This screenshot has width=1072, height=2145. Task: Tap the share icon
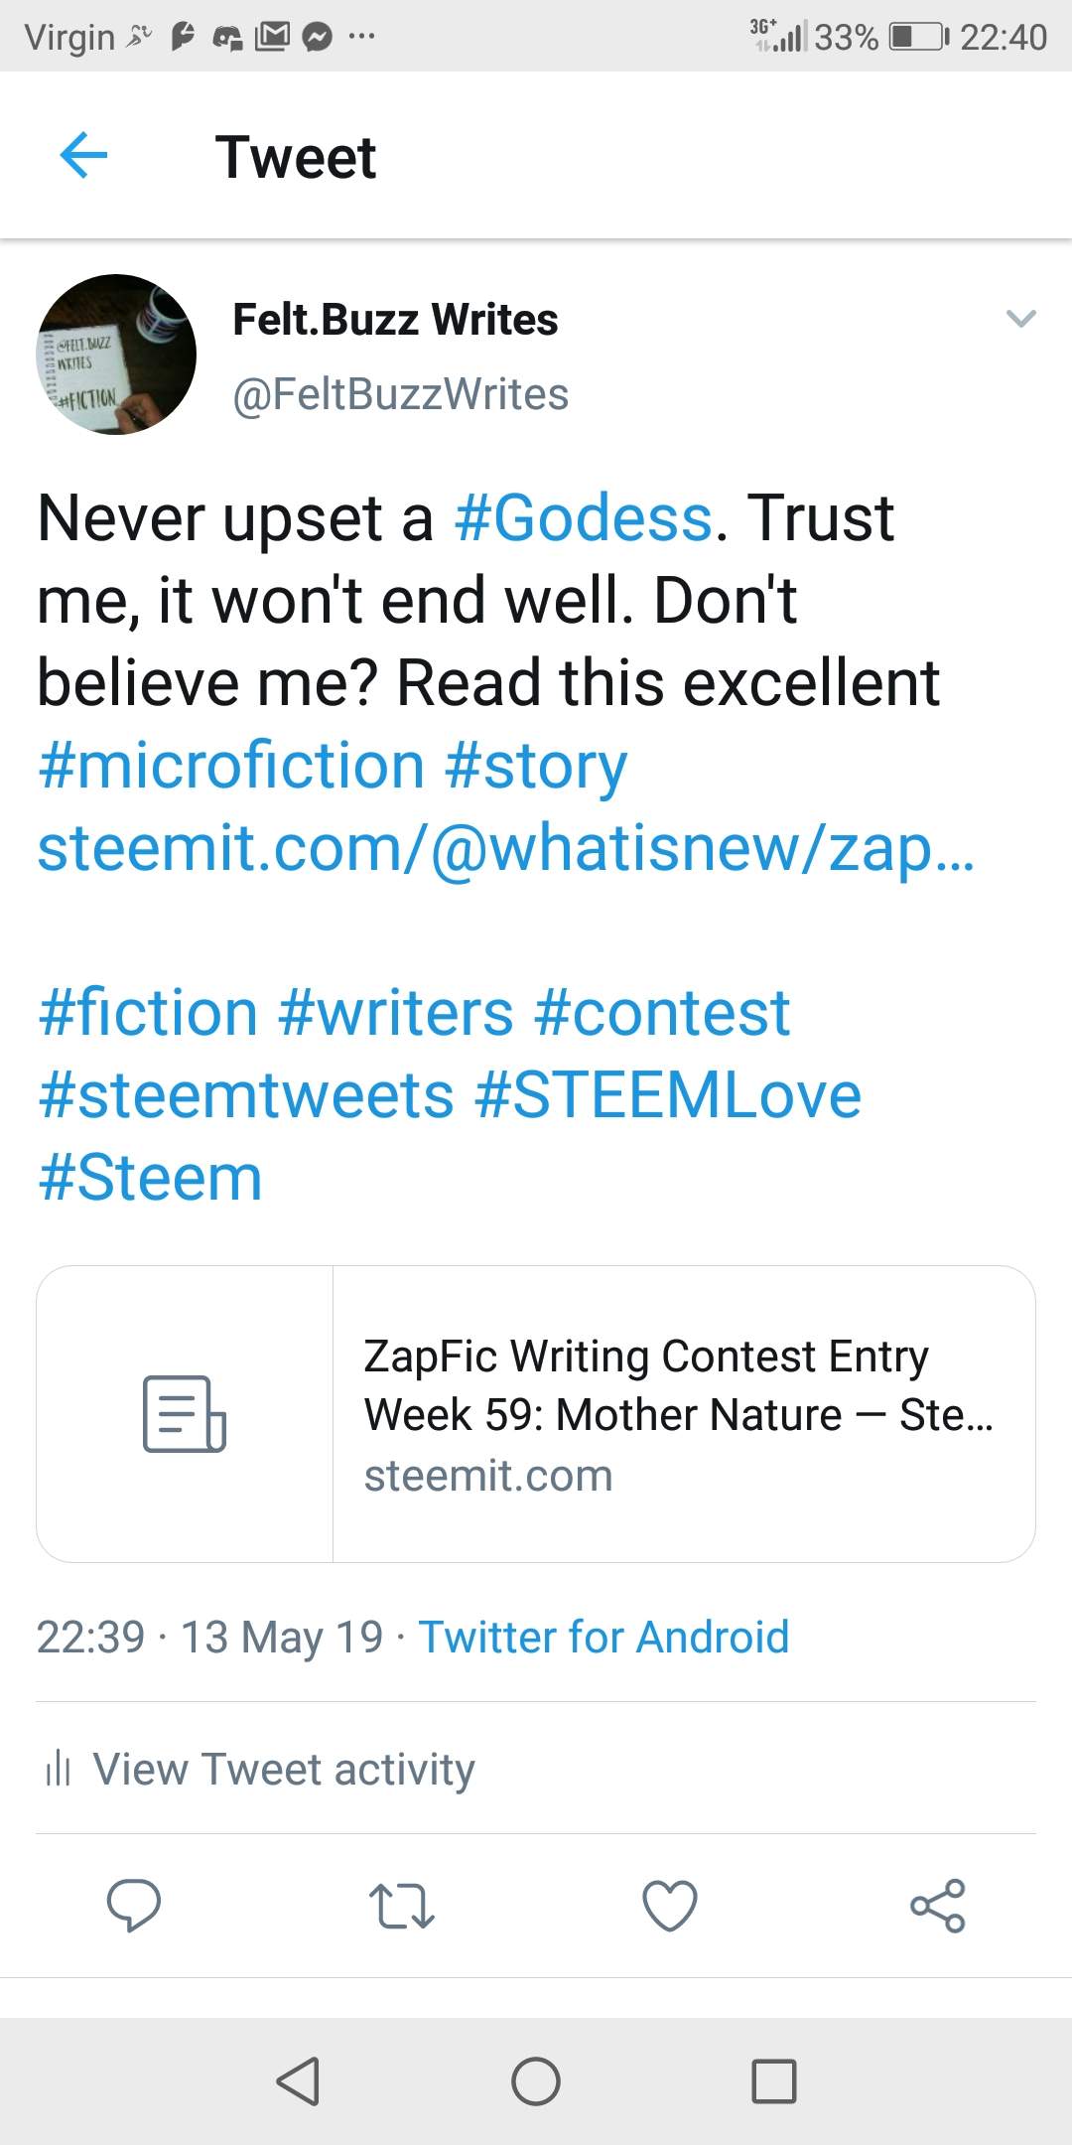click(x=938, y=1906)
